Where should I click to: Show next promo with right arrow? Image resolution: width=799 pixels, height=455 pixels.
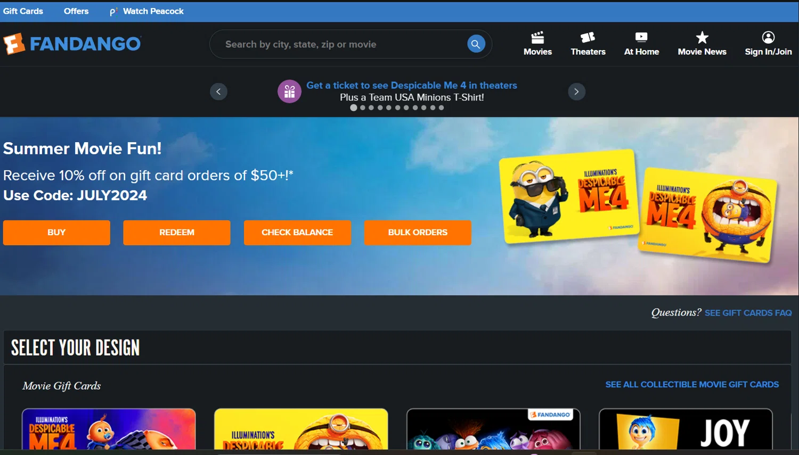[x=576, y=92]
